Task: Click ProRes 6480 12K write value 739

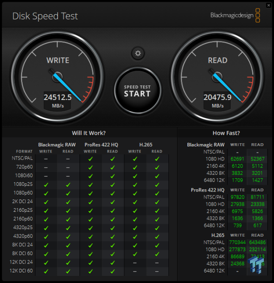Action: click(237, 225)
